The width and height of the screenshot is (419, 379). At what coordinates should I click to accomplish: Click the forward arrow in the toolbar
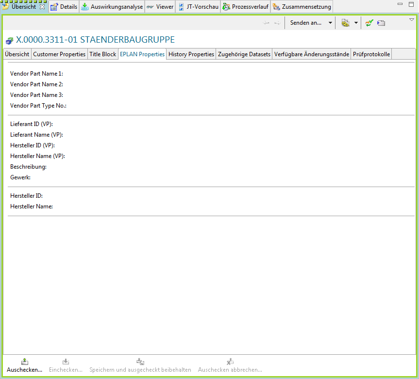tap(277, 23)
